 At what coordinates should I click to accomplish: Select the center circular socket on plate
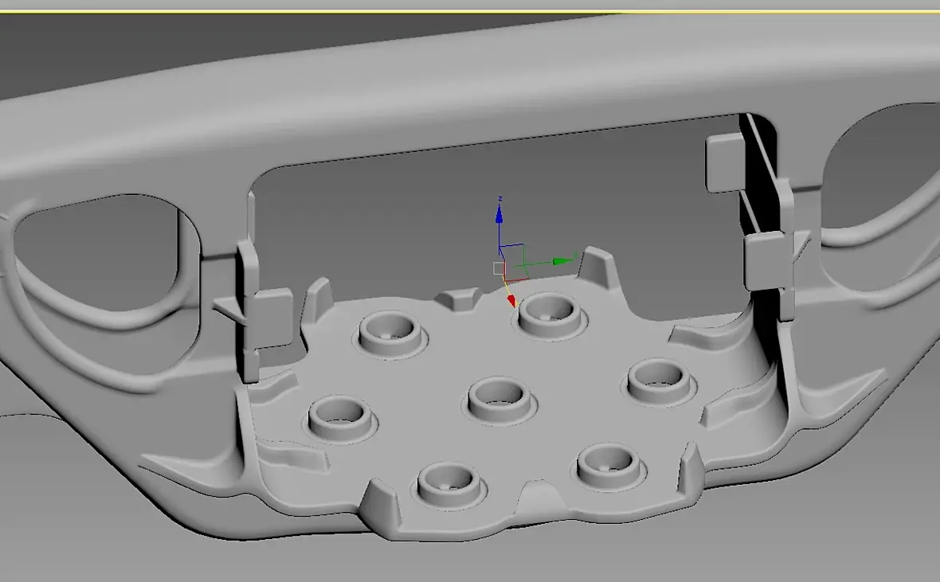click(x=499, y=399)
